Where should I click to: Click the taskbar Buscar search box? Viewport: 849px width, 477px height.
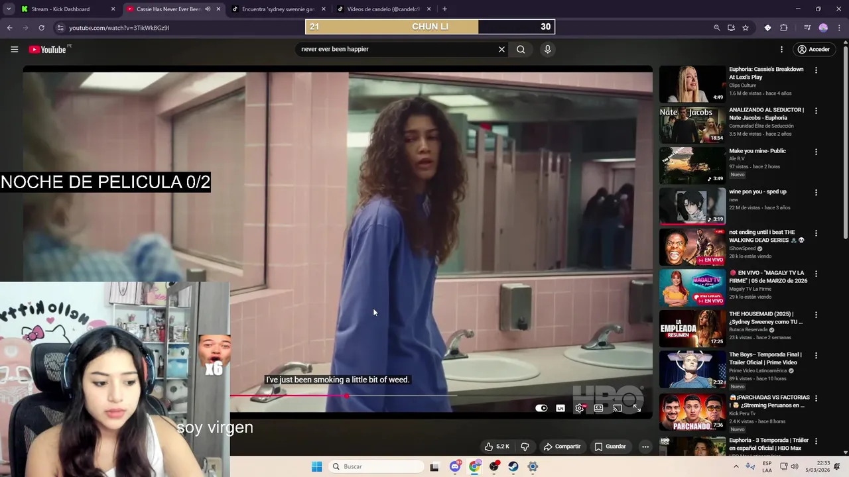pos(377,466)
